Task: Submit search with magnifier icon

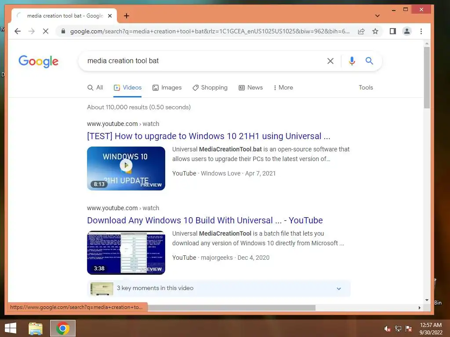Action: (369, 61)
